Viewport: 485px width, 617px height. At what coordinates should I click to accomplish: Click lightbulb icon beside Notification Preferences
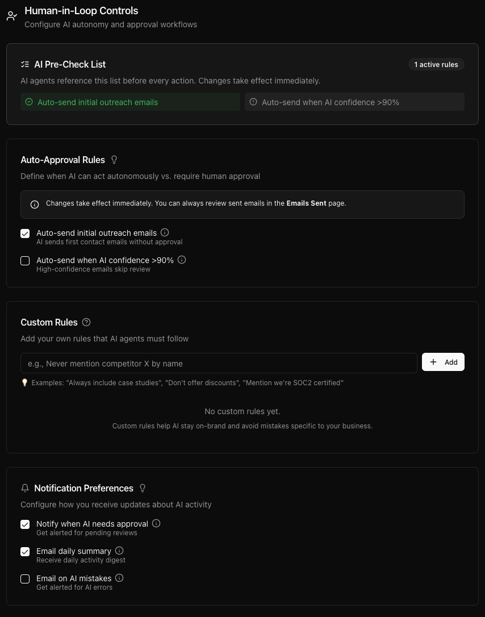pyautogui.click(x=143, y=488)
